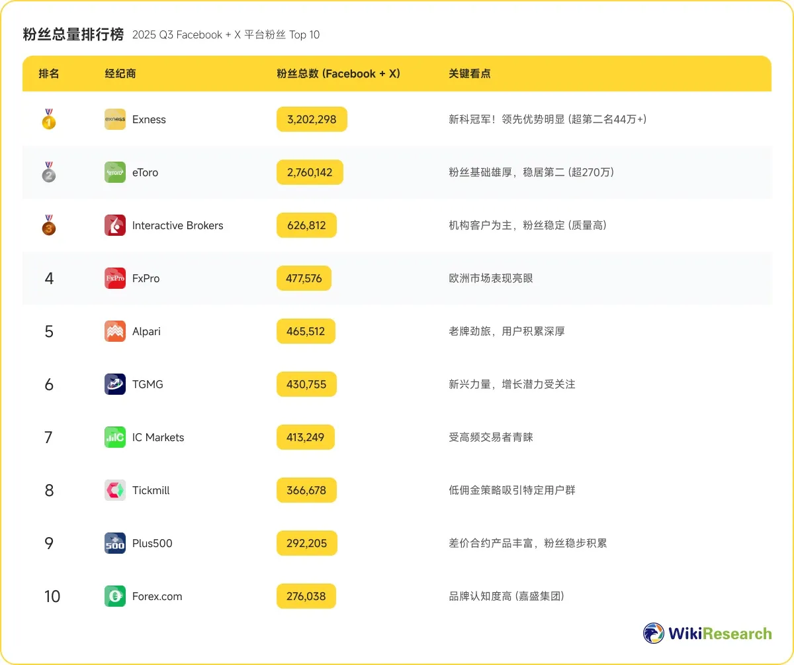
Task: Click the 差价合约产品丰富 highlight text
Action: pos(528,543)
